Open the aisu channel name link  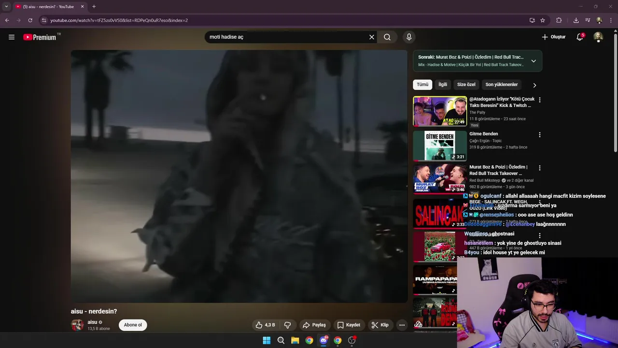tap(92, 322)
